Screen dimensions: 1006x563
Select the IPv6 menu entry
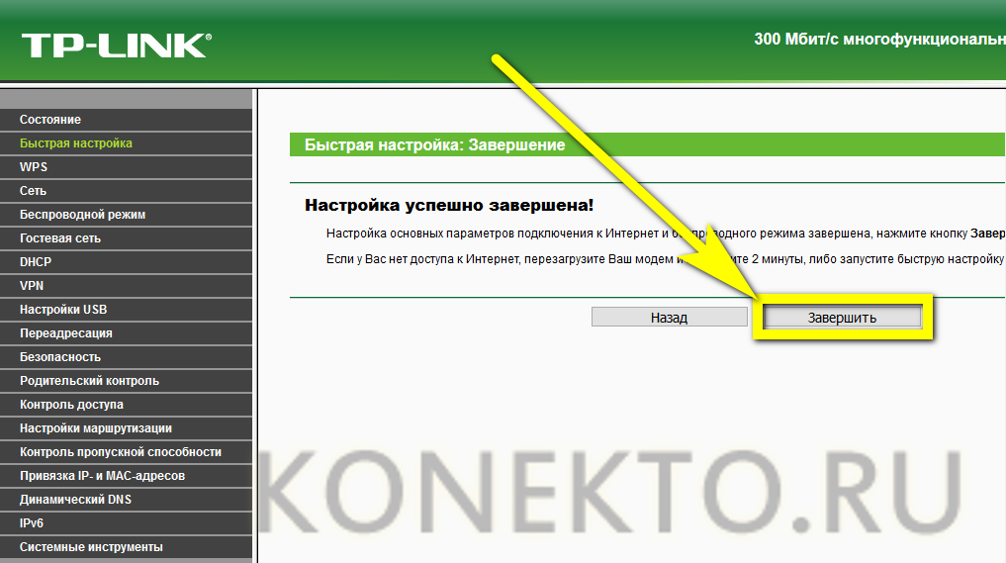[x=32, y=523]
